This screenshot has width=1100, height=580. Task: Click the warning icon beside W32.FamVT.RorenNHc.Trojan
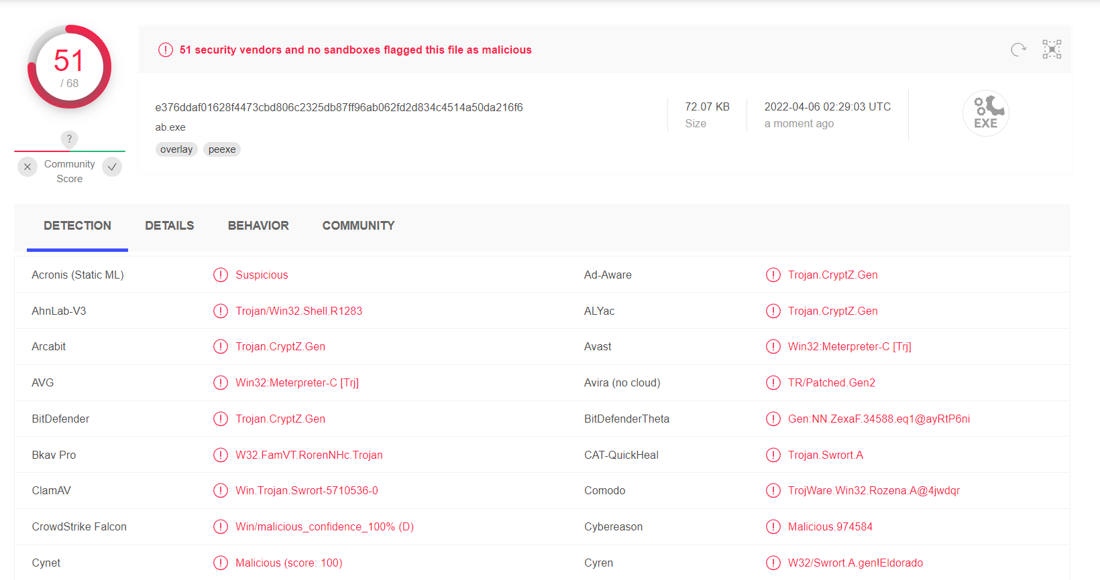[x=221, y=455]
